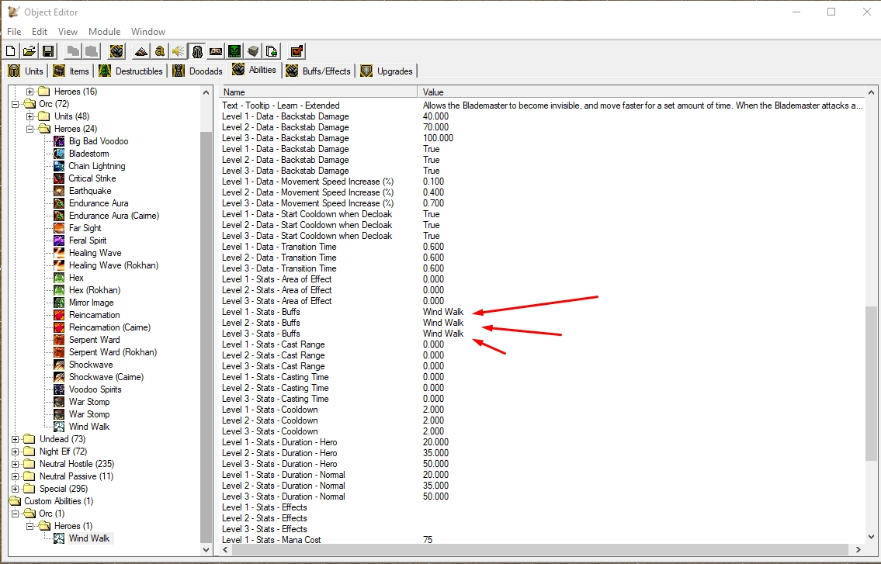Select Wind Walk under Orc Heroes (24)
Viewport: 881px width, 564px height.
coord(88,427)
